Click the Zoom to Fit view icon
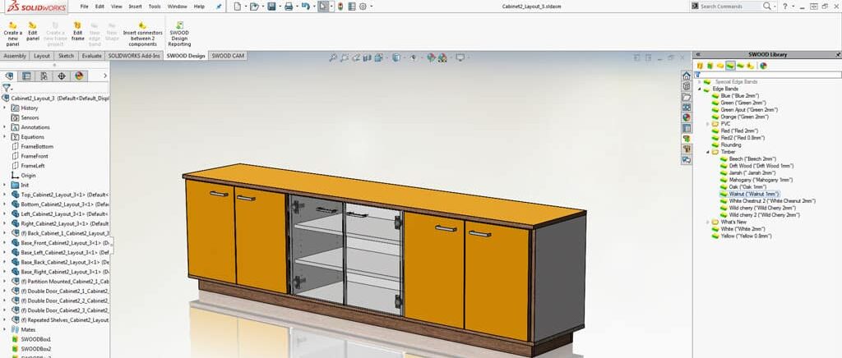Image resolution: width=842 pixels, height=358 pixels. (x=333, y=57)
